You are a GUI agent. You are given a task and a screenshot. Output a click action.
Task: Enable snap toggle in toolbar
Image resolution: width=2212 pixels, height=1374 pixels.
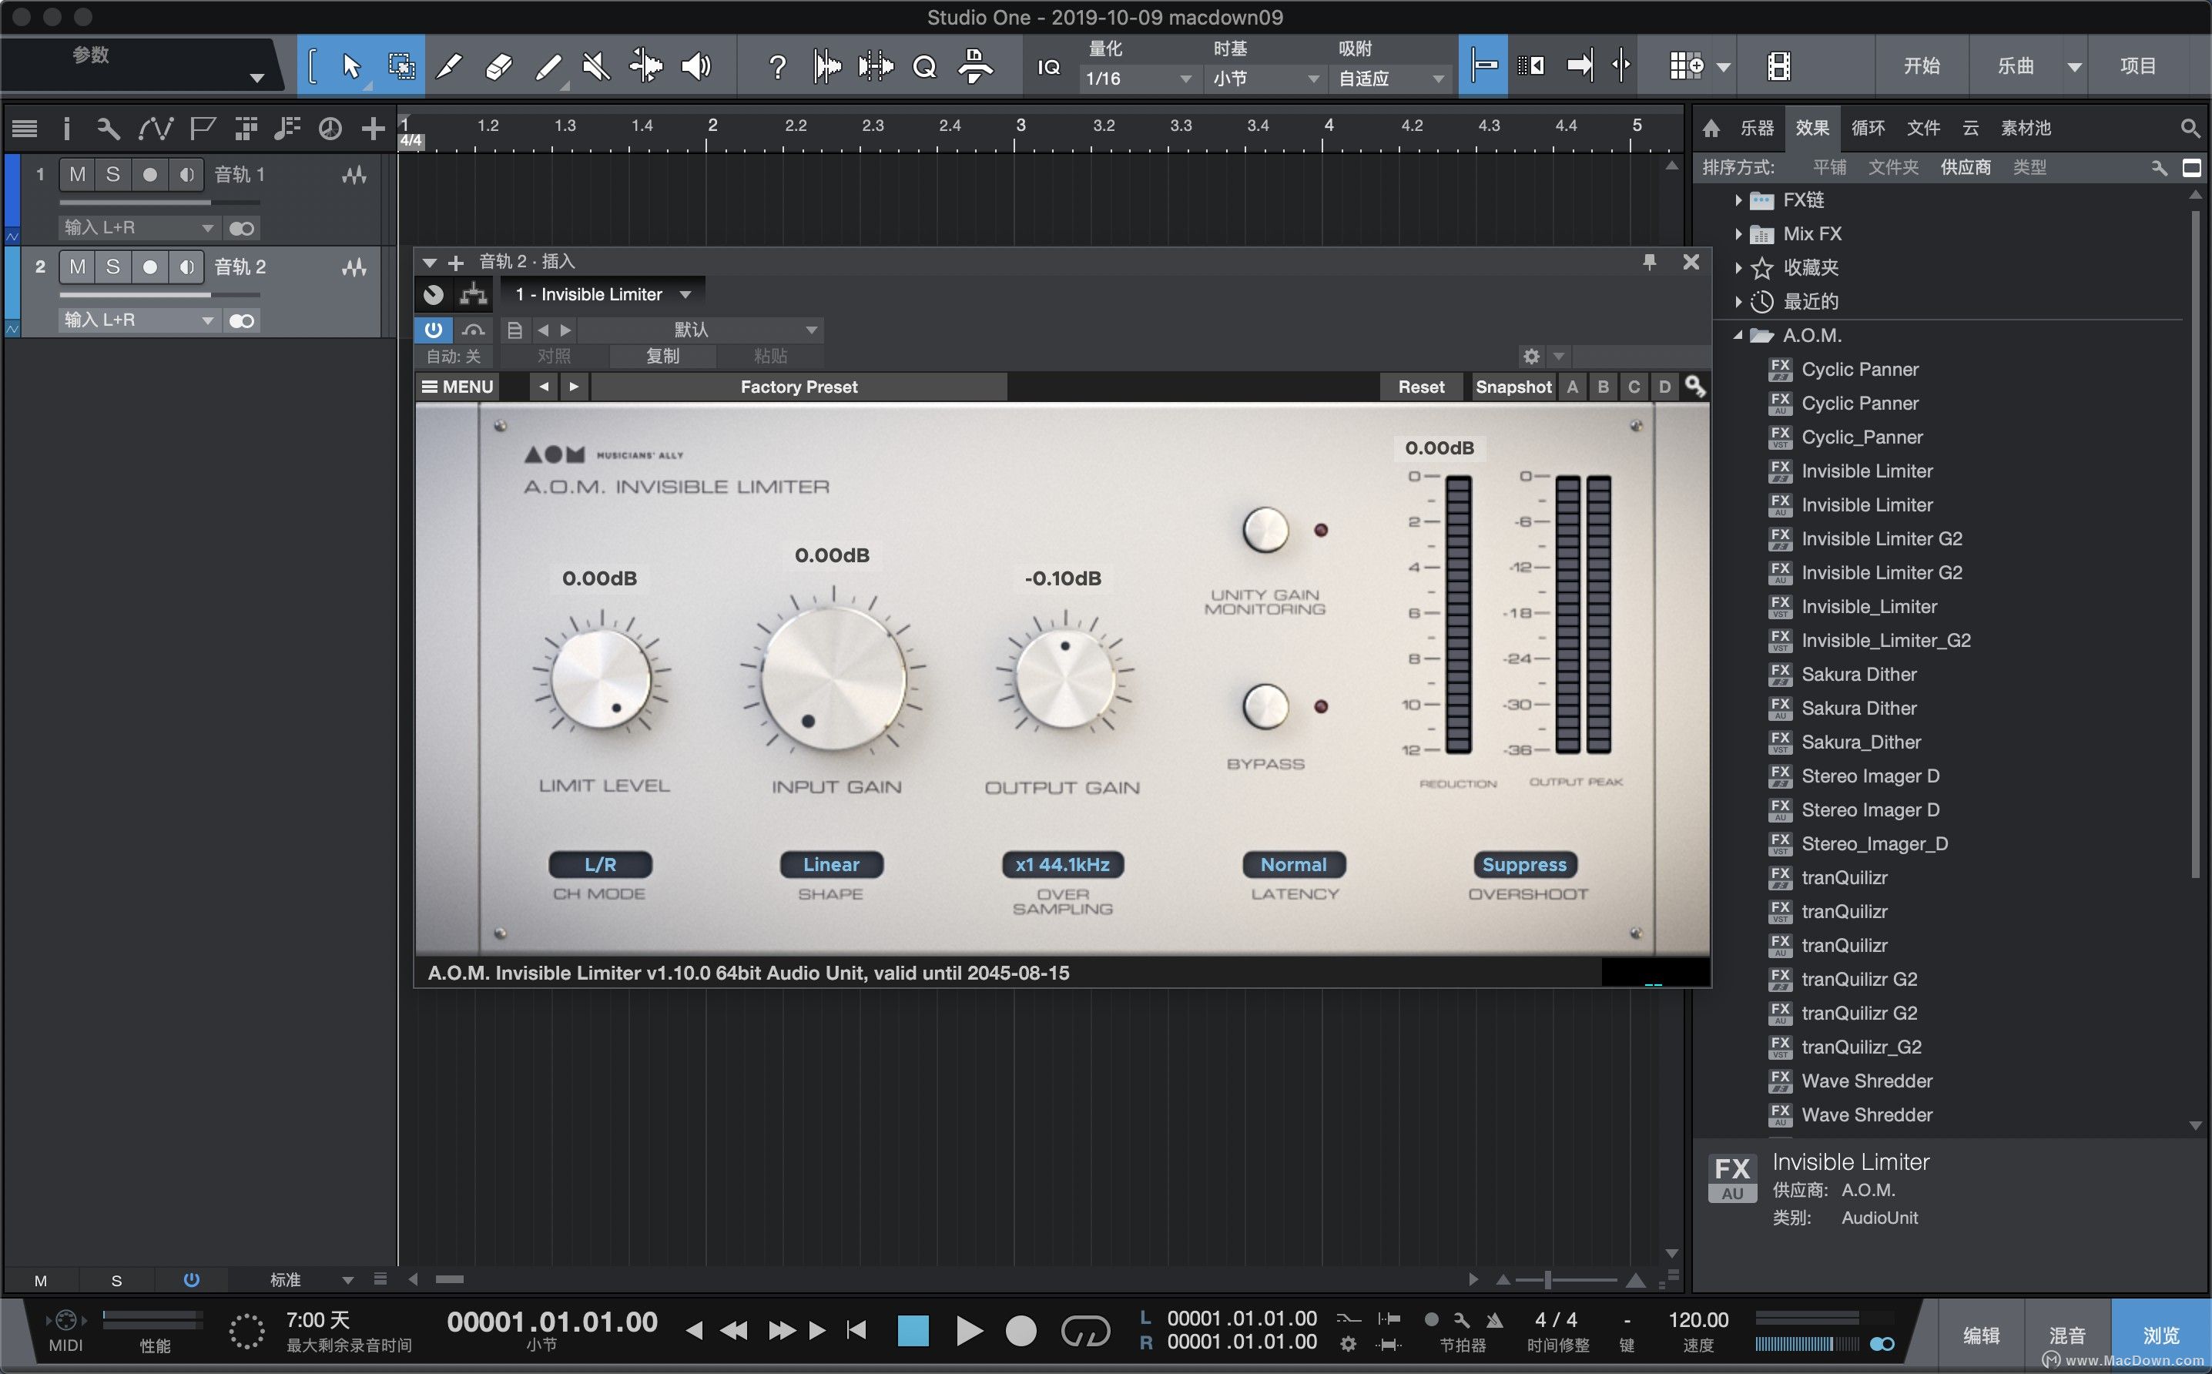coord(1483,65)
